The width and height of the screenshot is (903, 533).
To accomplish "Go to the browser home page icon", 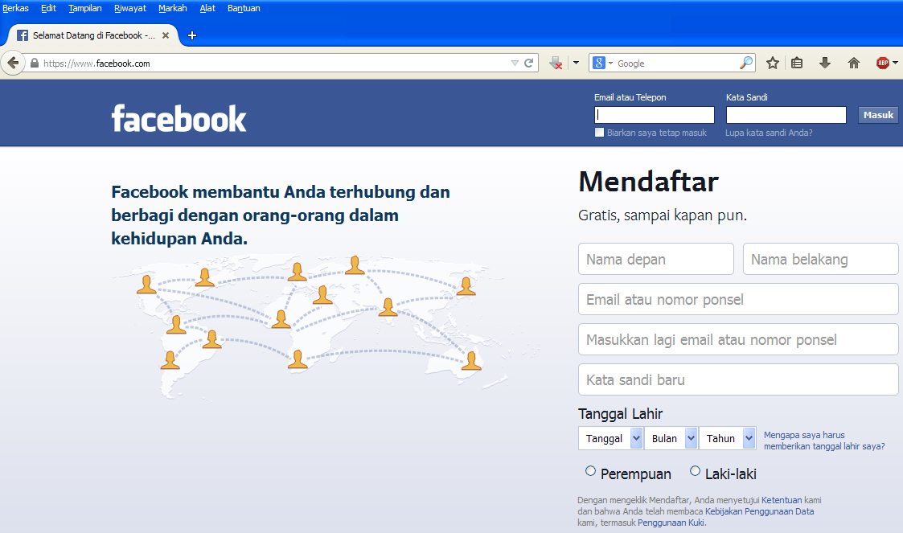I will pyautogui.click(x=854, y=63).
